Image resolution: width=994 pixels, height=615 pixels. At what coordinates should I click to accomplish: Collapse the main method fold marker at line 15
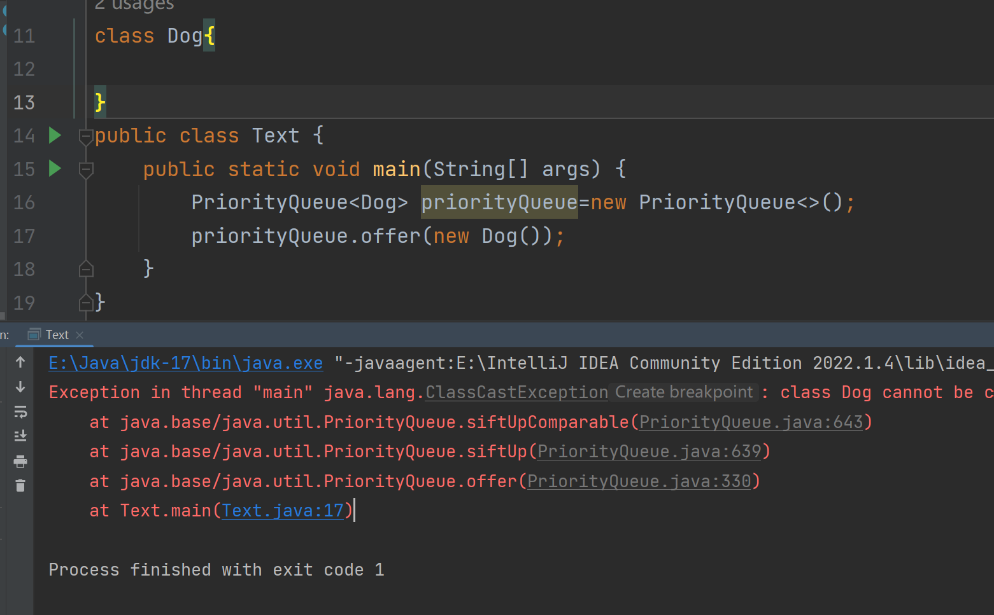click(x=86, y=170)
